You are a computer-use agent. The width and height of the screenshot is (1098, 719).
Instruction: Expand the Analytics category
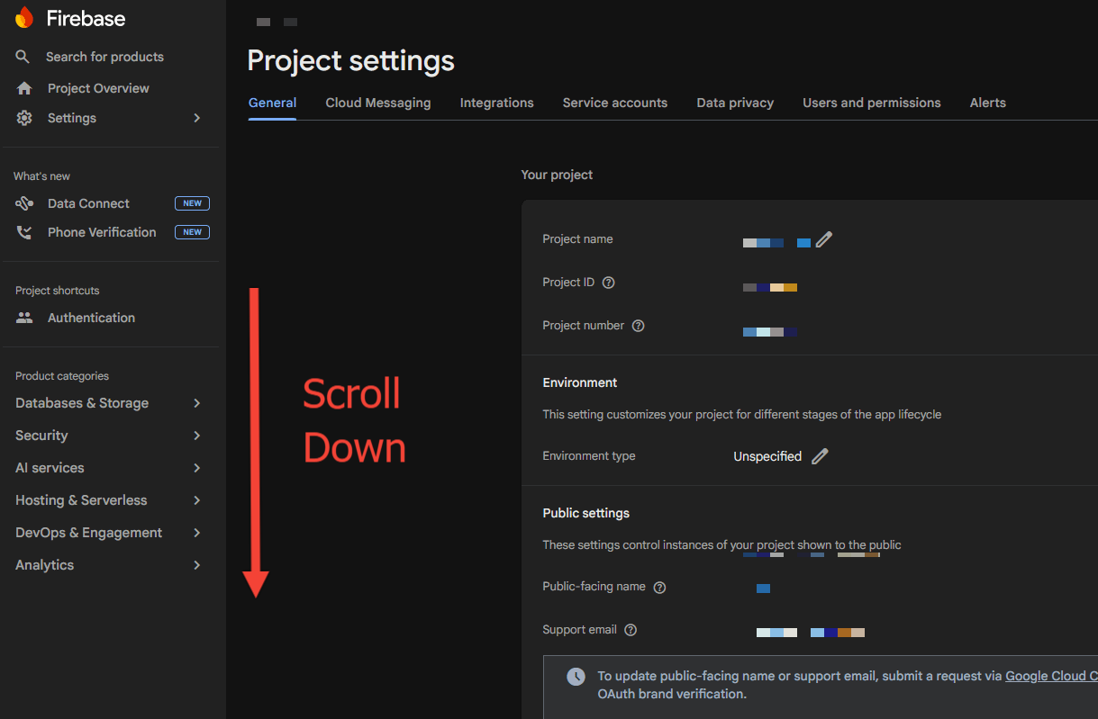[x=196, y=565]
